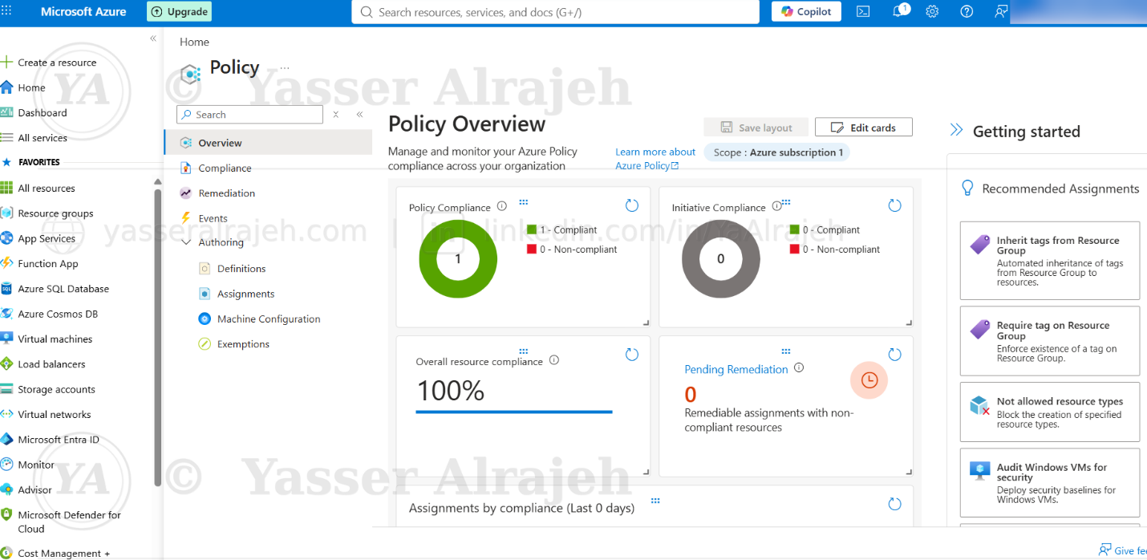Select Overview in the Policy menu

tap(268, 143)
